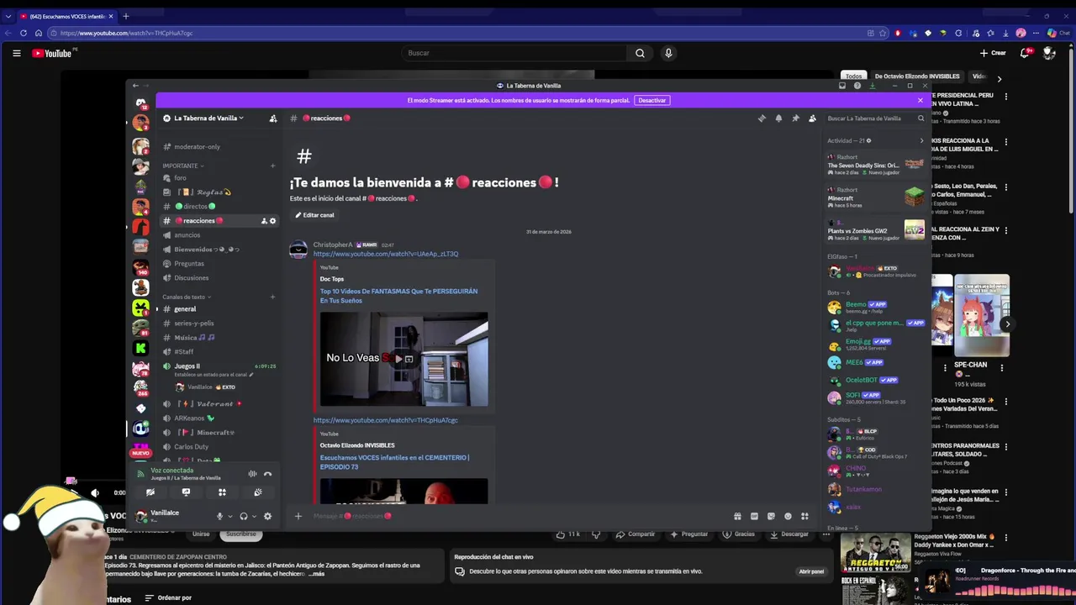Click like button showing 11 k
The width and height of the screenshot is (1076, 605).
click(x=567, y=534)
